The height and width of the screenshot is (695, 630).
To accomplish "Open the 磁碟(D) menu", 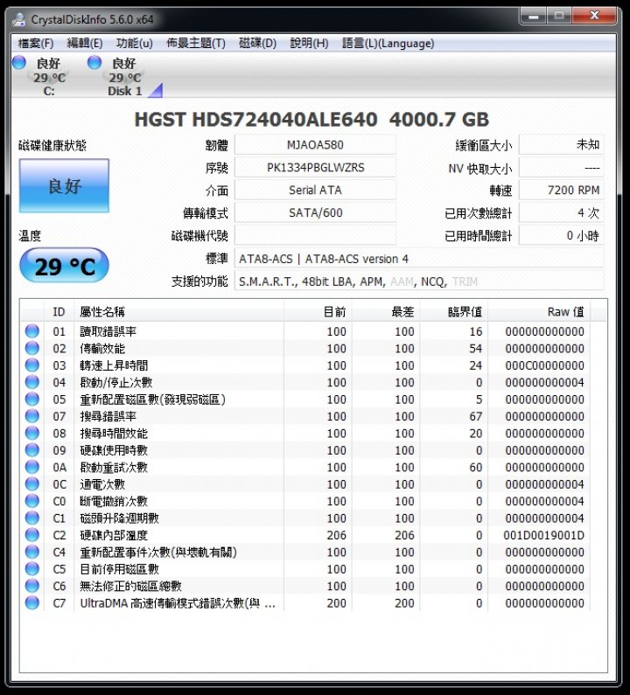I will tap(257, 43).
